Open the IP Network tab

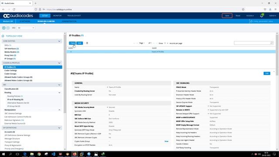pyautogui.click(x=25, y=21)
